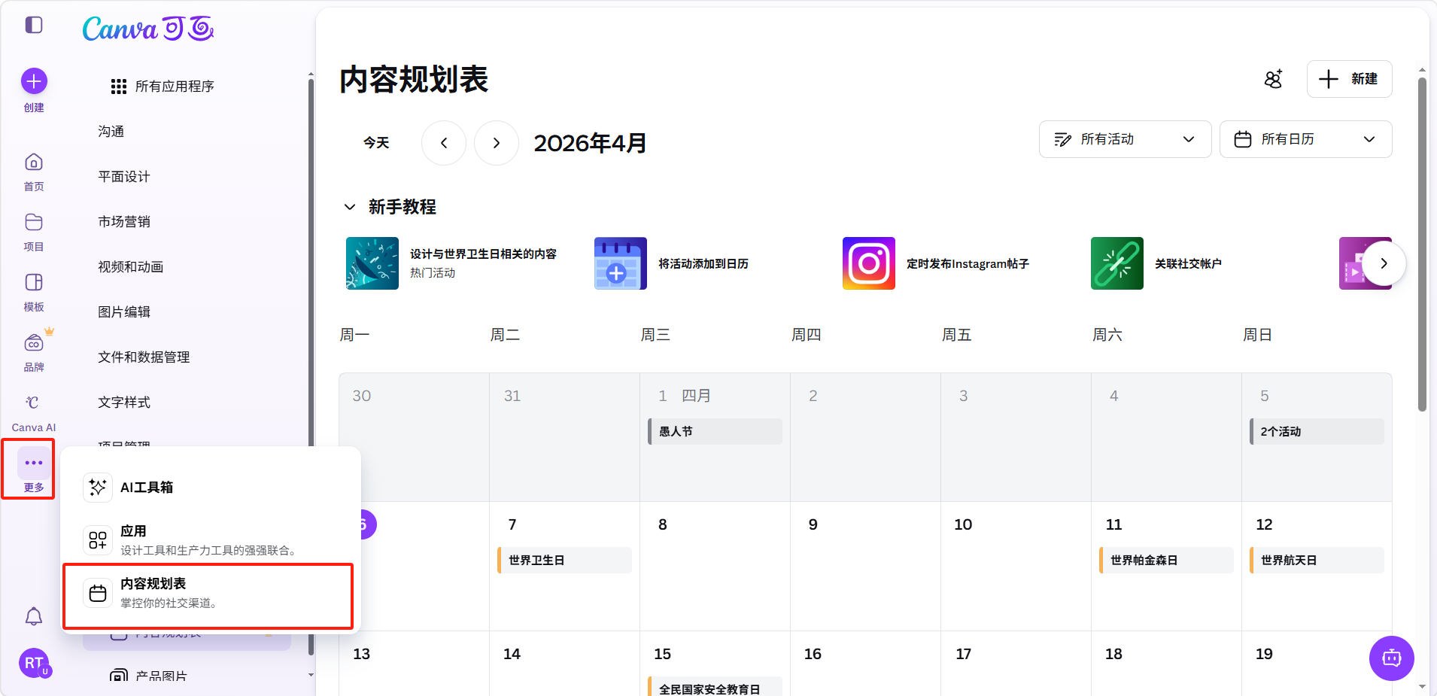Image resolution: width=1437 pixels, height=696 pixels.
Task: Click the 新建 button
Action: pyautogui.click(x=1349, y=79)
